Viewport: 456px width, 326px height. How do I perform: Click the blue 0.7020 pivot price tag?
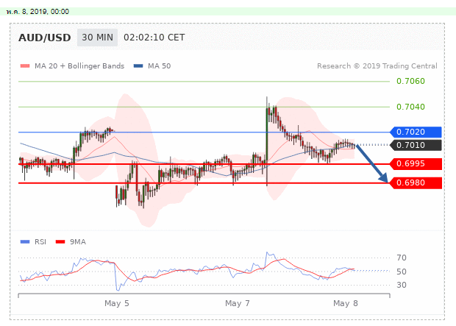[x=416, y=132]
